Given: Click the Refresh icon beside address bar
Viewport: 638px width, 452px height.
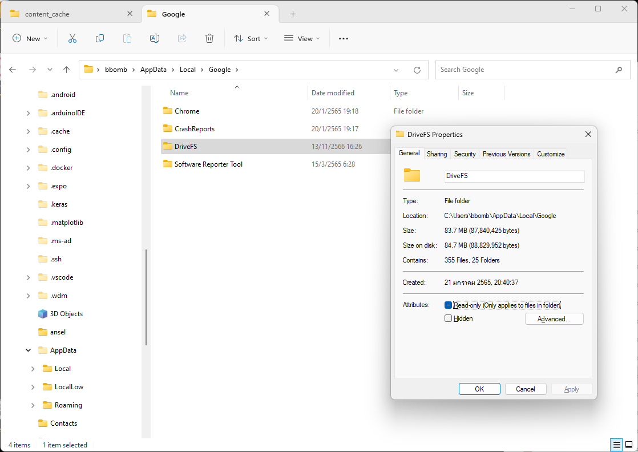Looking at the screenshot, I should point(417,70).
